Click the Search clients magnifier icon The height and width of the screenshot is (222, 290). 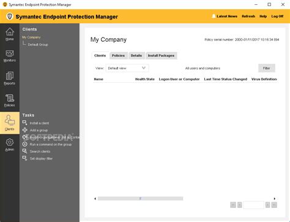point(24,151)
